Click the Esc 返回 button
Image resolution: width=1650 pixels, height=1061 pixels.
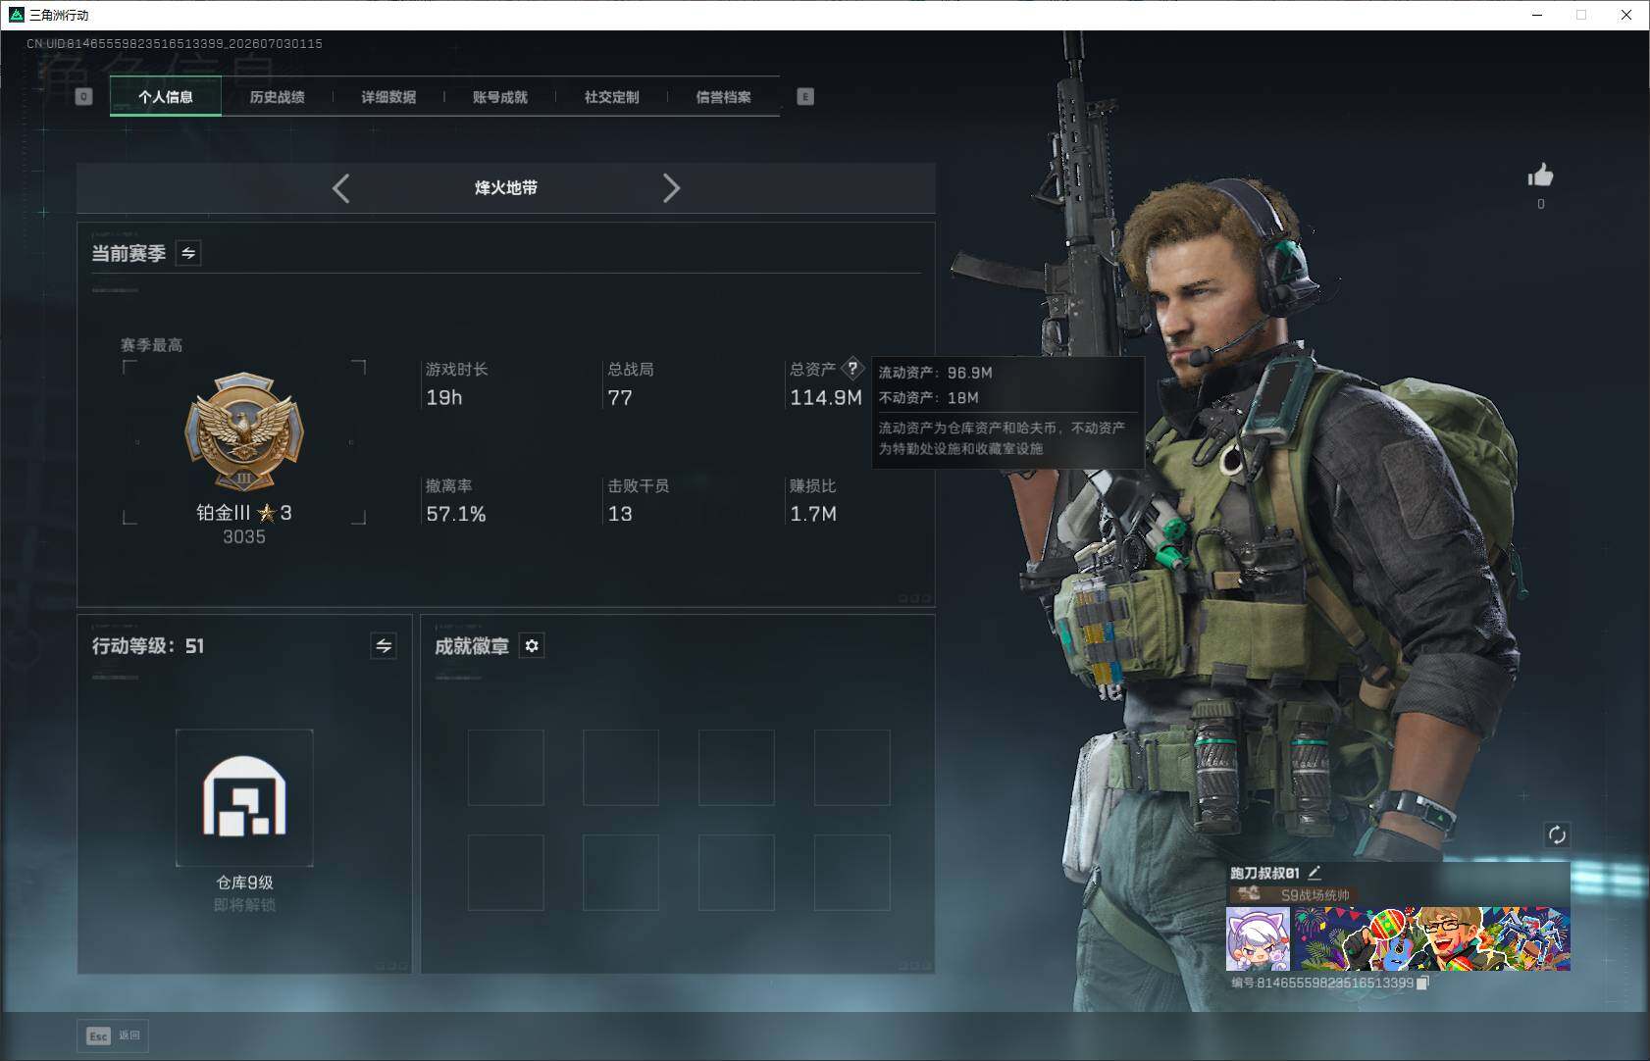coord(113,1036)
